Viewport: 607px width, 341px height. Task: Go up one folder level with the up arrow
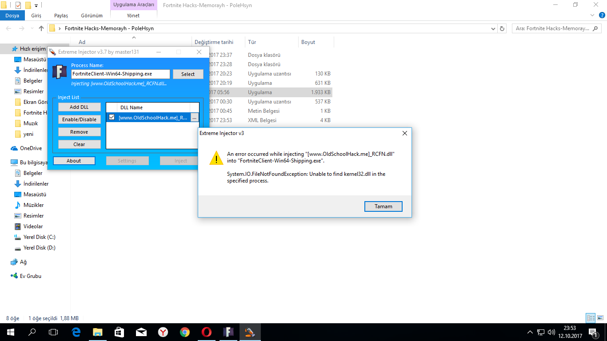[41, 28]
